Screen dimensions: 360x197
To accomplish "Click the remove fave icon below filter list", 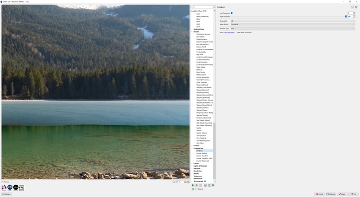I will [x=197, y=185].
